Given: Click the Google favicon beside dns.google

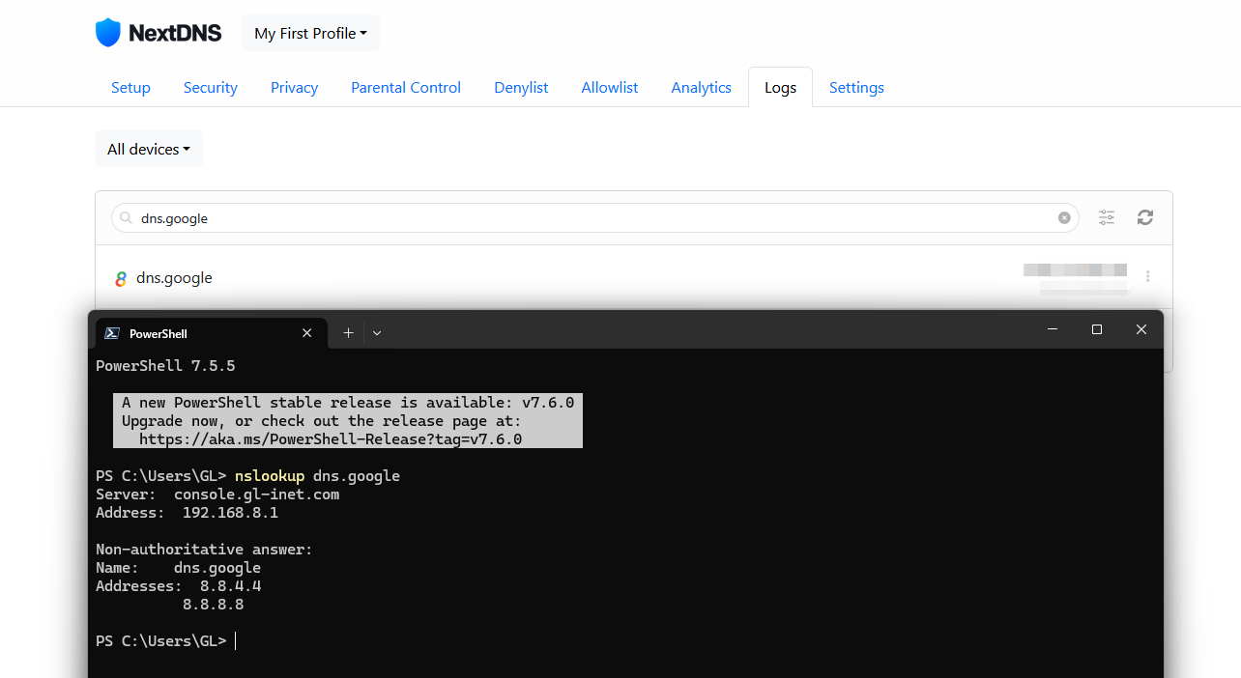Looking at the screenshot, I should [x=121, y=278].
